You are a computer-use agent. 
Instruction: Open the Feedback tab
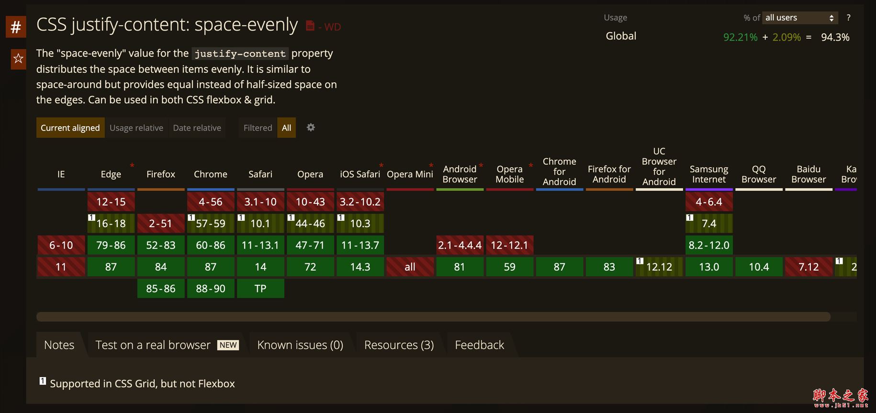pyautogui.click(x=480, y=345)
